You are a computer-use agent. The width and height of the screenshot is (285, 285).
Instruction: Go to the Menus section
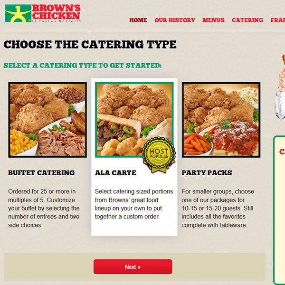pos(213,20)
